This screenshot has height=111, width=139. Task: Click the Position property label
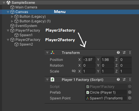(x=56, y=60)
